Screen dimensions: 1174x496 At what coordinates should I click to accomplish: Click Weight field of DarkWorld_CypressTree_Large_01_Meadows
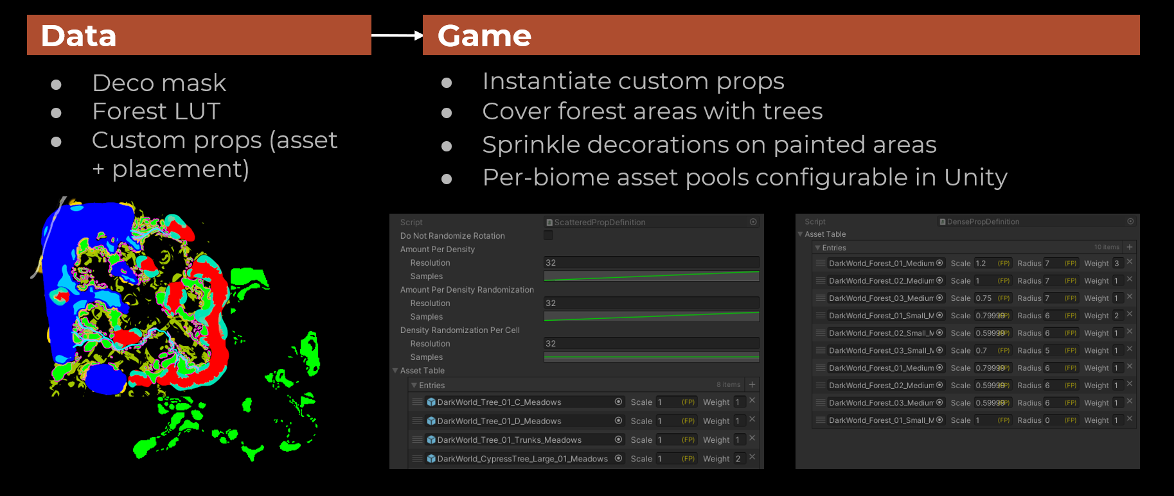(739, 459)
